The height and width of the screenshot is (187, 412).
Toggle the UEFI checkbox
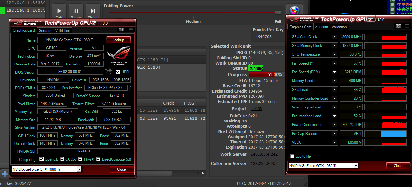click(118, 72)
